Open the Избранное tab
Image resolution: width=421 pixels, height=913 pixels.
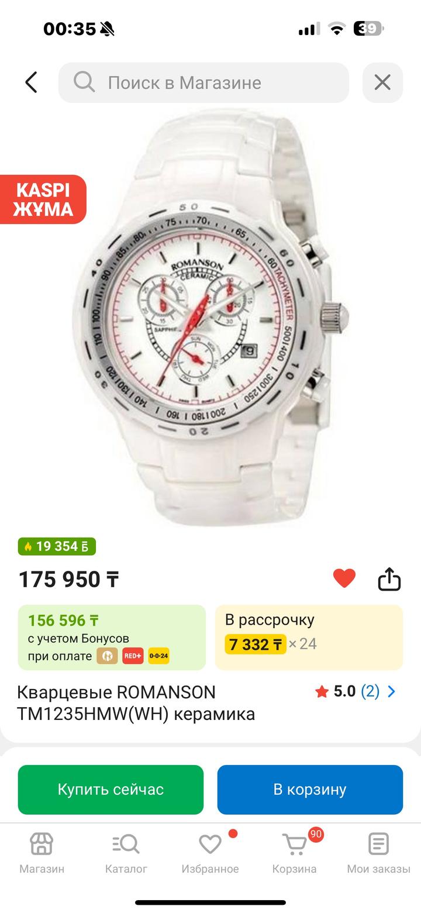tap(210, 853)
